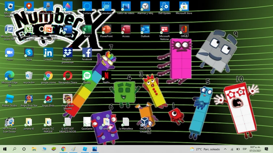Image resolution: width=273 pixels, height=153 pixels.
Task: Launch Grabadora de voz icon
Action: tap(48, 6)
